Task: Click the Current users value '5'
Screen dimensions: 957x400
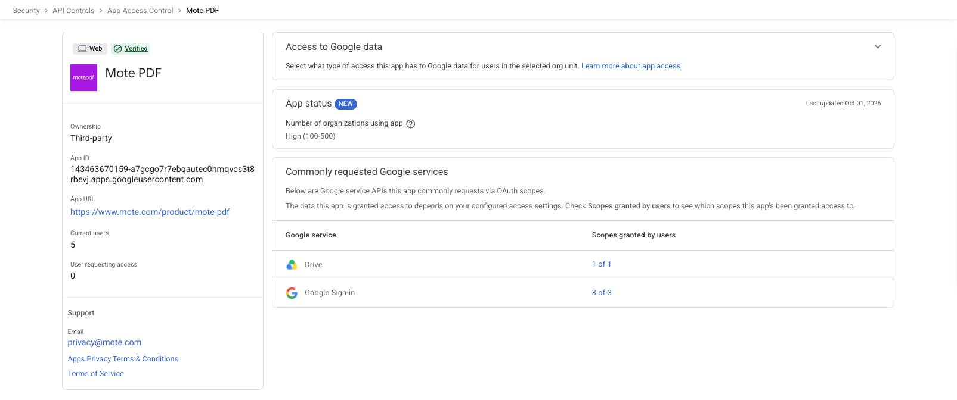Action: (x=73, y=245)
